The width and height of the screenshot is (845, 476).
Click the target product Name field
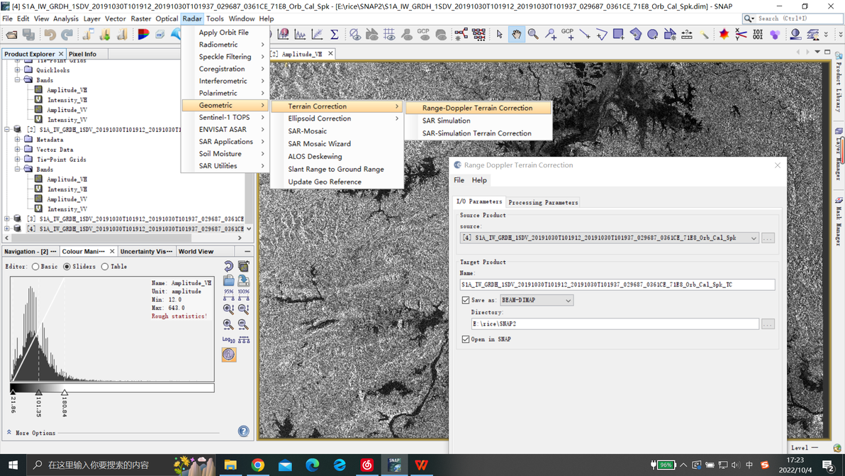pyautogui.click(x=617, y=284)
